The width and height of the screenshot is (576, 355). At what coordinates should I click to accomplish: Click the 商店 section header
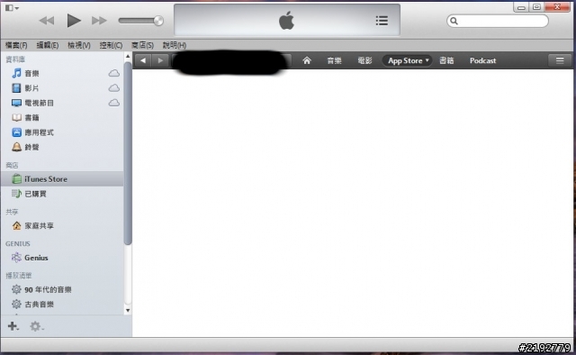12,165
